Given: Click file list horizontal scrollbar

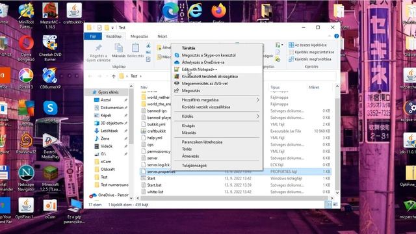Looking at the screenshot, I should 234,198.
